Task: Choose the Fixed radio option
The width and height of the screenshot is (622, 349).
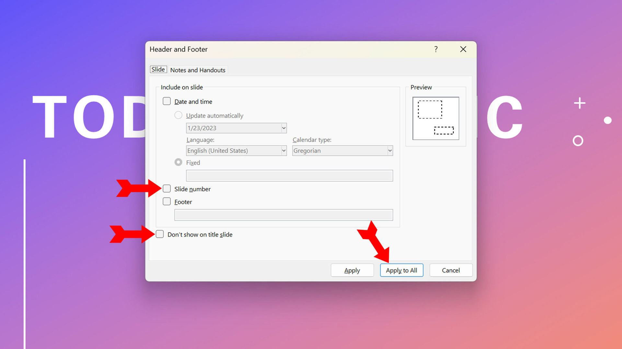Action: coord(178,162)
